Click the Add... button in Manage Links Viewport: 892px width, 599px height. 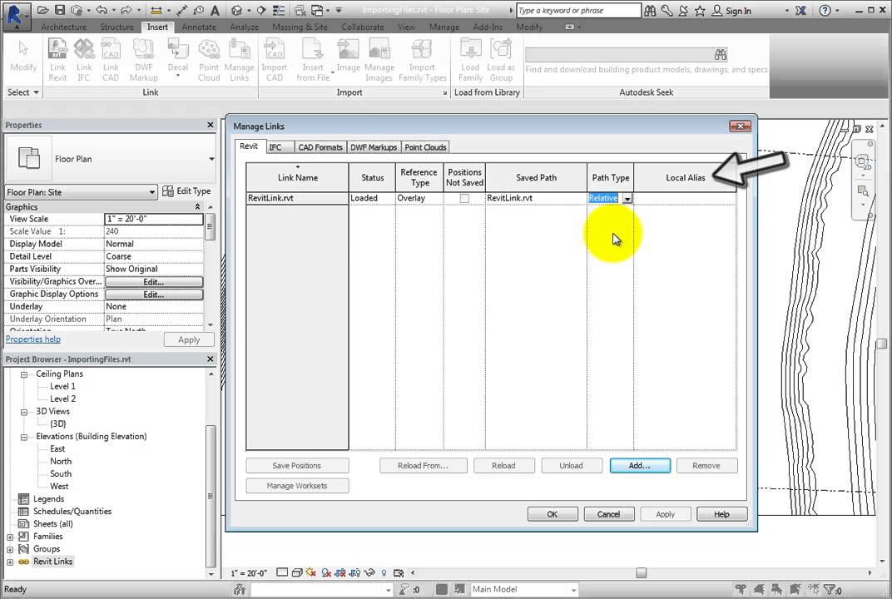click(x=640, y=465)
